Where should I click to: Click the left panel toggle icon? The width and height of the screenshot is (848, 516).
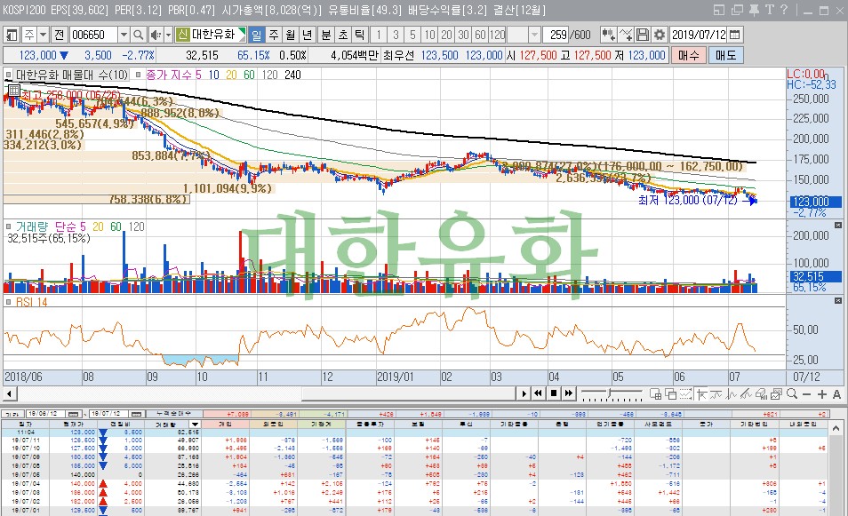[12, 36]
